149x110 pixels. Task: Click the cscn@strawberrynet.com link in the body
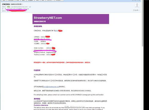click(x=51, y=87)
